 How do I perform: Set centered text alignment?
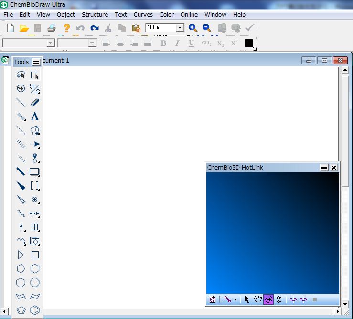[120, 43]
